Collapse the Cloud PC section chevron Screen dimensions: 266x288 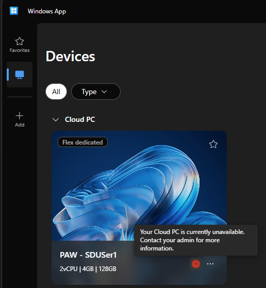pyautogui.click(x=56, y=119)
